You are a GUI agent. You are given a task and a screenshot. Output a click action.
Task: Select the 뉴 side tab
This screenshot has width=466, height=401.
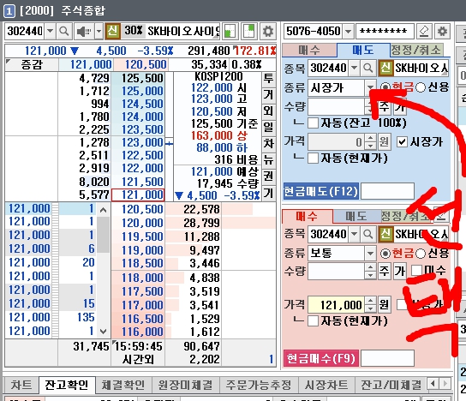pos(268,160)
